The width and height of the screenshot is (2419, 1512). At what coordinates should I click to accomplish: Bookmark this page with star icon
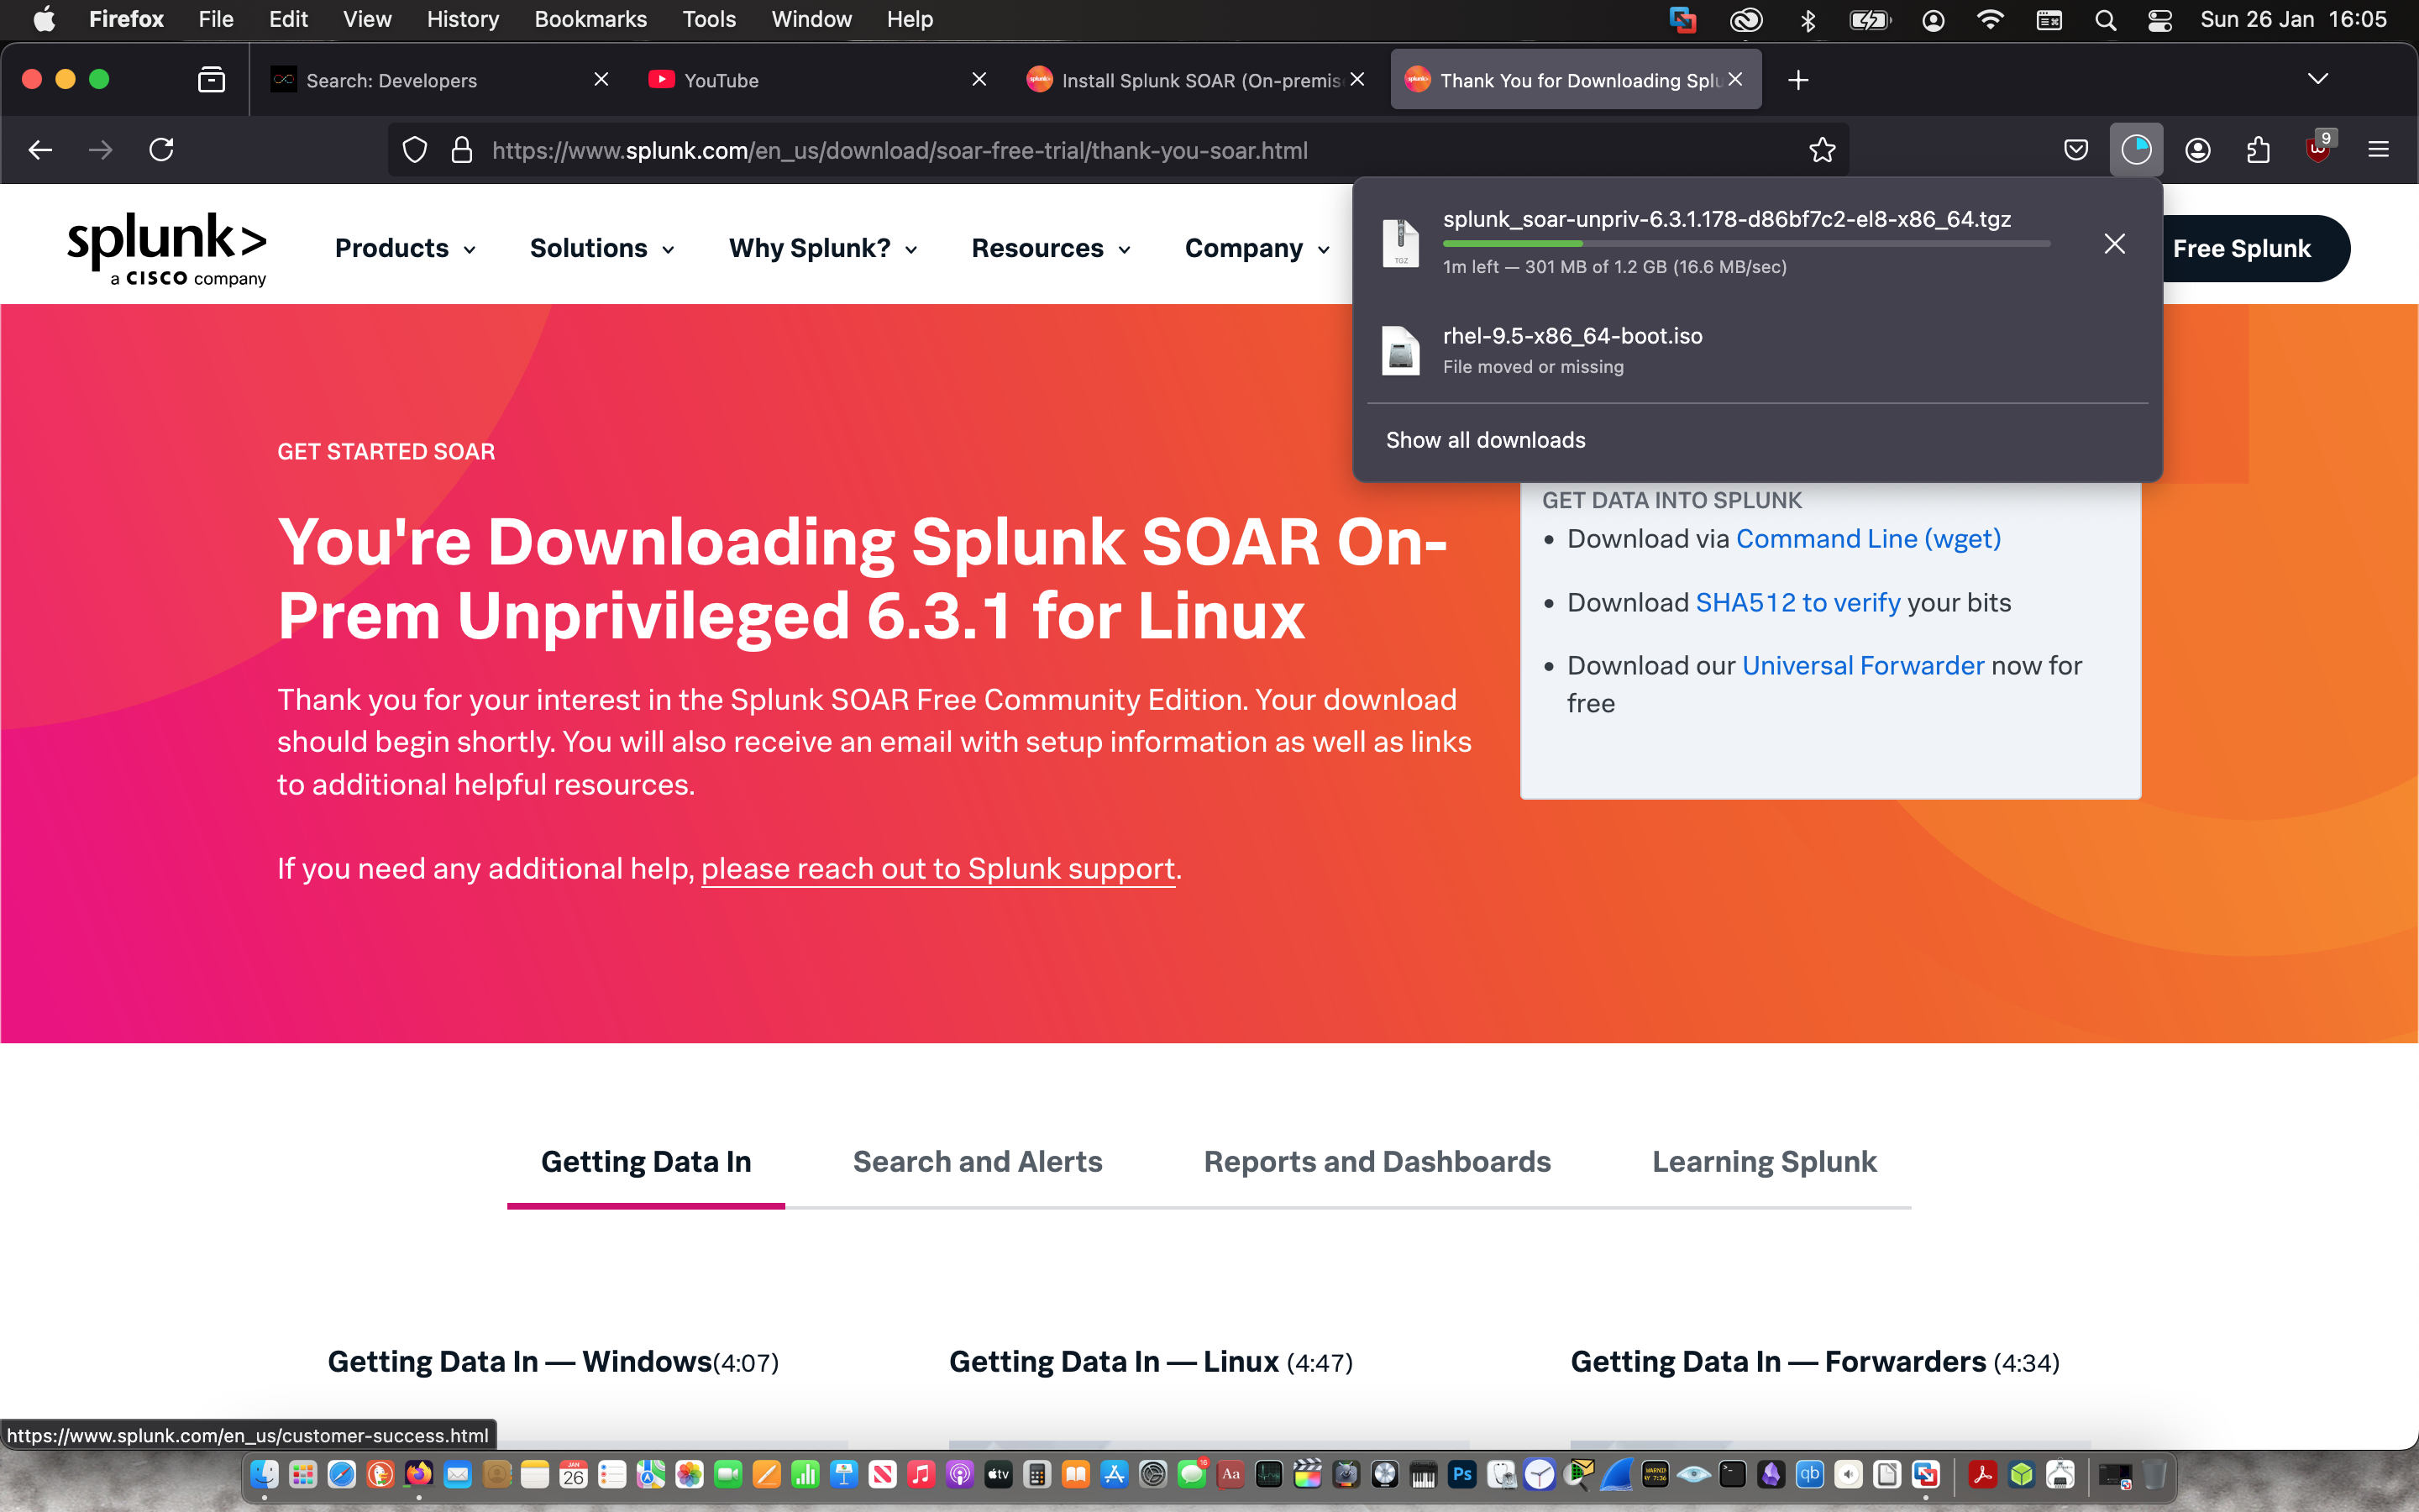point(1823,150)
